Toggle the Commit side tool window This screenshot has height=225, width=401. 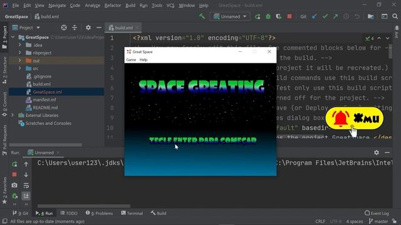pyautogui.click(x=4, y=104)
